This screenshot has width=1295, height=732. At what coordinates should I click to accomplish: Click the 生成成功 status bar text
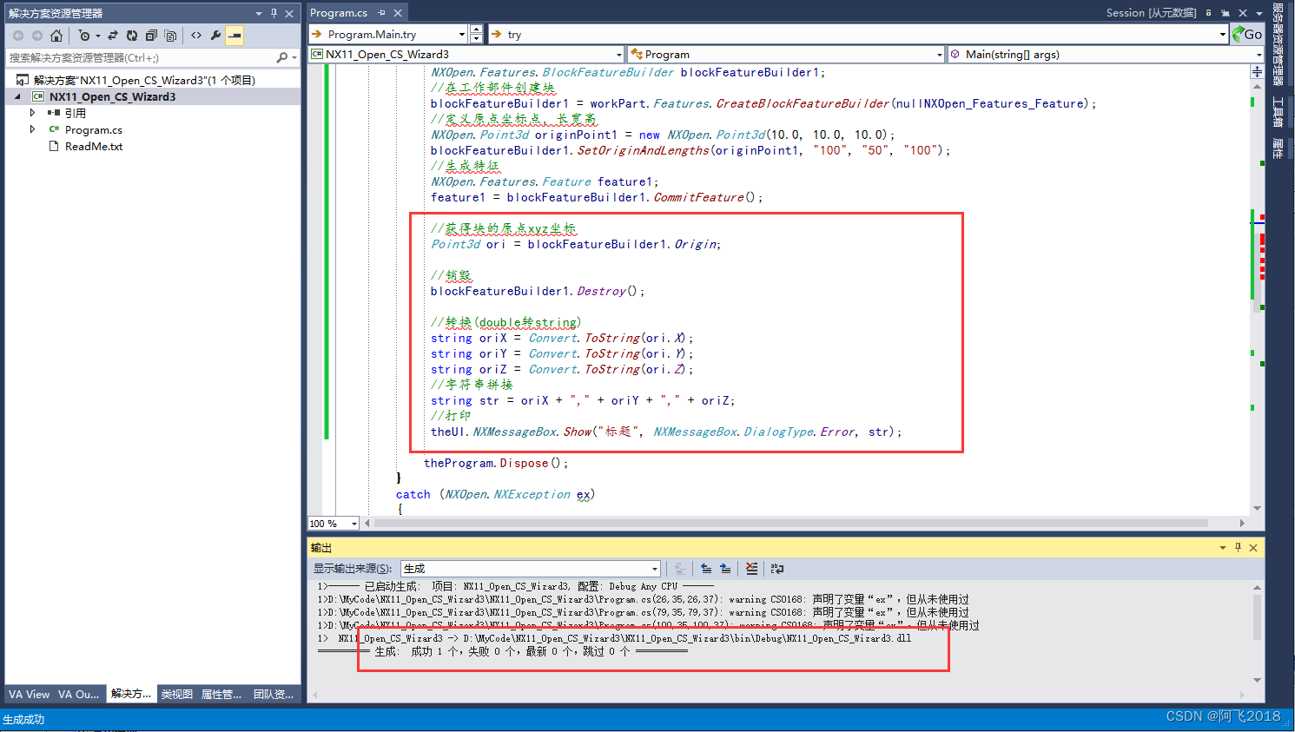click(x=23, y=719)
